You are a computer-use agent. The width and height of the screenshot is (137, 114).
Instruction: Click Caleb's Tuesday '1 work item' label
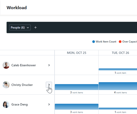pyautogui.click(x=121, y=73)
